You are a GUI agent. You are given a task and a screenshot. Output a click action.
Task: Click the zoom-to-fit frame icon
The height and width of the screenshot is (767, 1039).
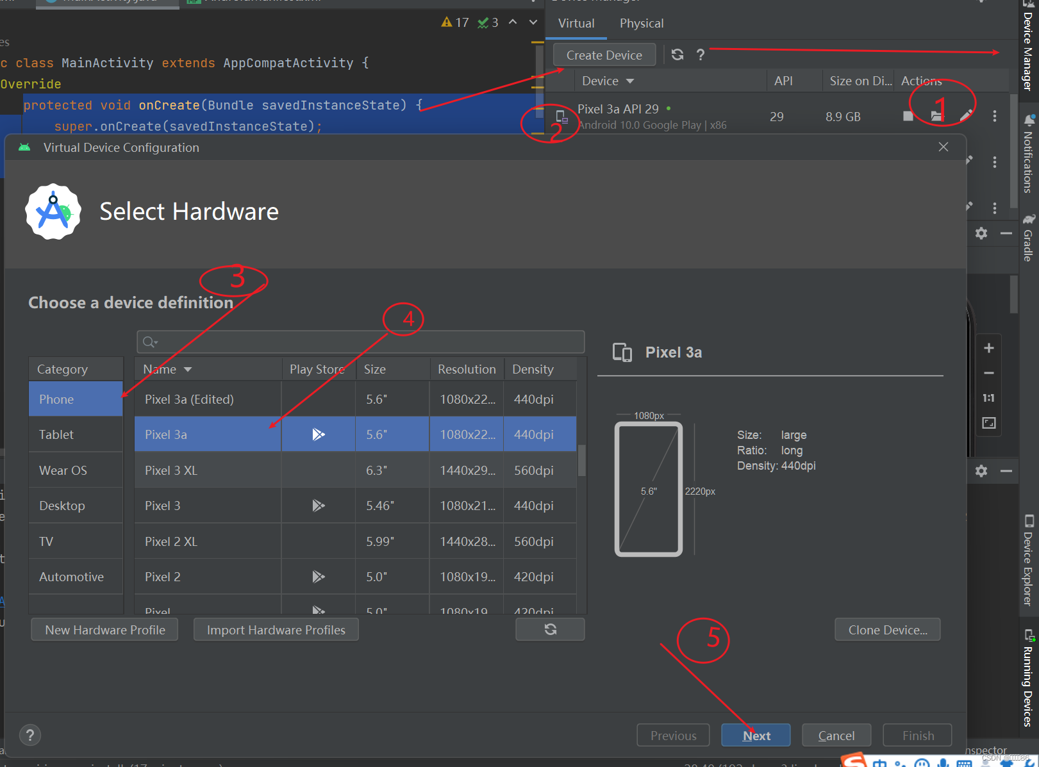coord(988,423)
